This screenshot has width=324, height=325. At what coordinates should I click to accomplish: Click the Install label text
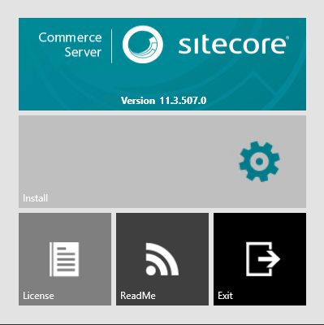point(36,198)
